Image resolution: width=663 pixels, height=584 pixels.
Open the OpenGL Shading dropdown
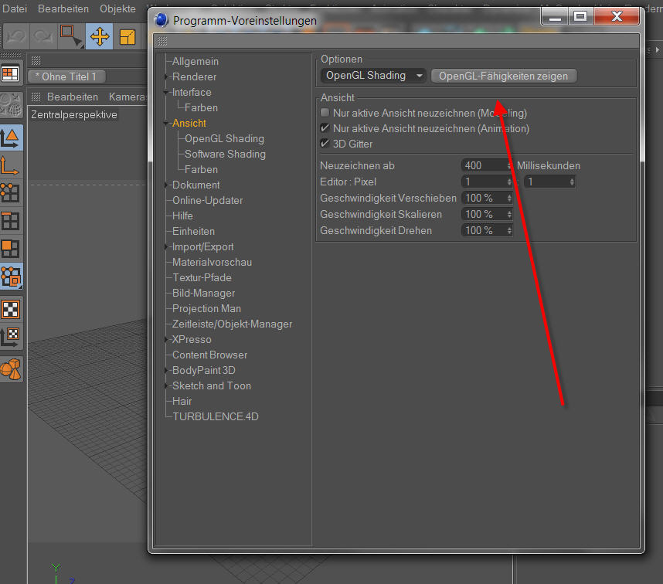pos(373,76)
